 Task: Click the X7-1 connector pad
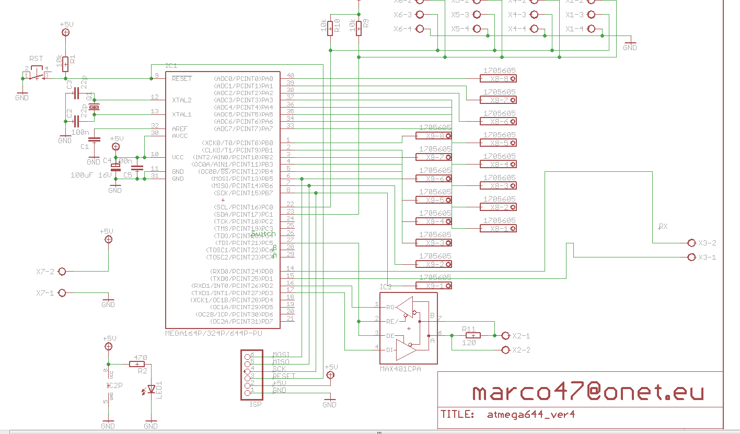[62, 292]
